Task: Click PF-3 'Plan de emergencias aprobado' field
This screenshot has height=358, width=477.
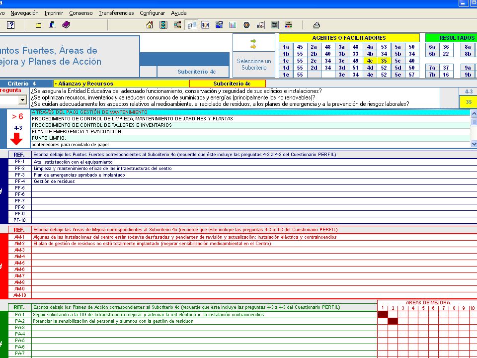Action: point(254,175)
